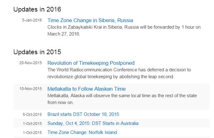214x138 pixels.
Task: Click the 1-Oct-2015 date beside Australia DST
Action: [32, 123]
